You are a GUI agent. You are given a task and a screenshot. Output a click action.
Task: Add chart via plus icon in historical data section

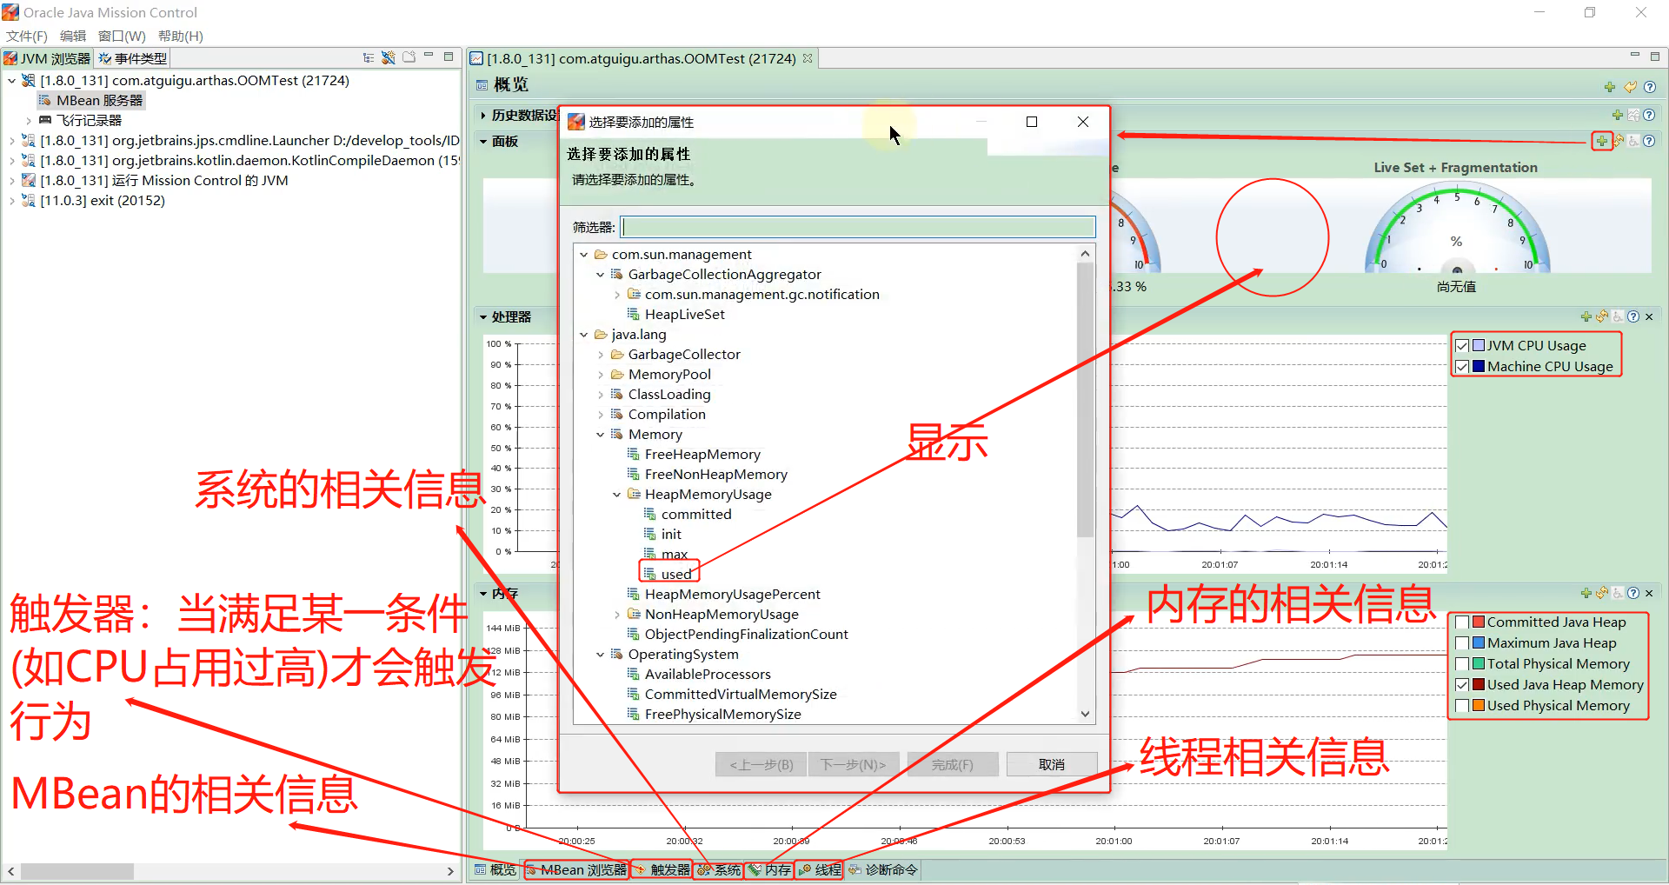point(1617,115)
